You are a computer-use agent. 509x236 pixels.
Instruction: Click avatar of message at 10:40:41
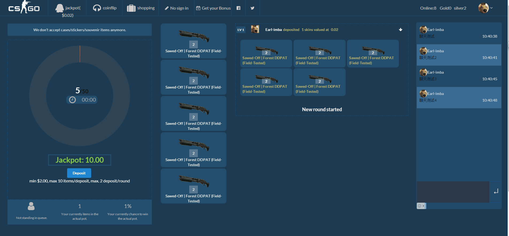423,51
